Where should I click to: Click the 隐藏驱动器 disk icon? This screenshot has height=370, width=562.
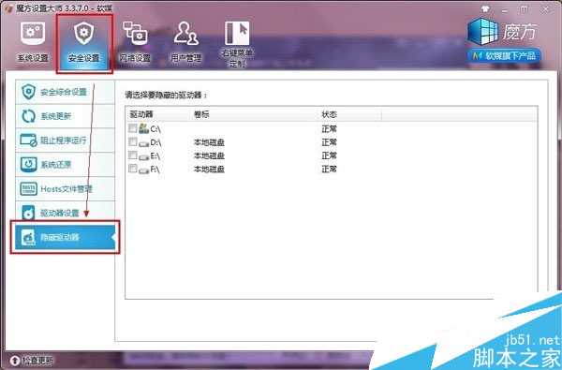(28, 237)
